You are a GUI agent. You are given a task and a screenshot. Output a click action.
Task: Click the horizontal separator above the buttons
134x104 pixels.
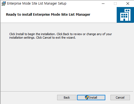pyautogui.click(x=67, y=92)
